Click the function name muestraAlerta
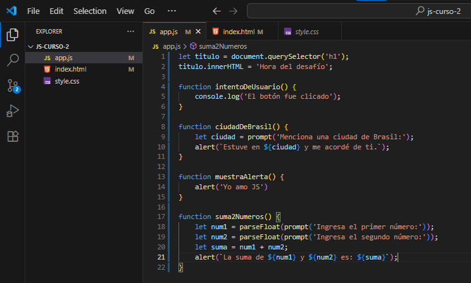The width and height of the screenshot is (471, 283). tap(241, 177)
